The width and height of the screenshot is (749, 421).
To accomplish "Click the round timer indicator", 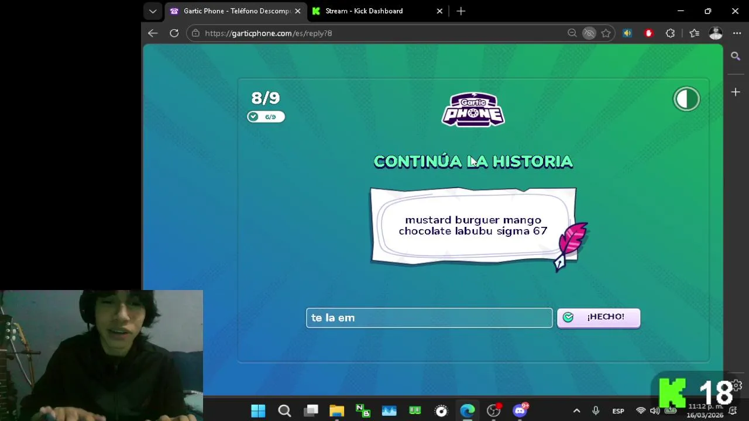I will pos(686,99).
